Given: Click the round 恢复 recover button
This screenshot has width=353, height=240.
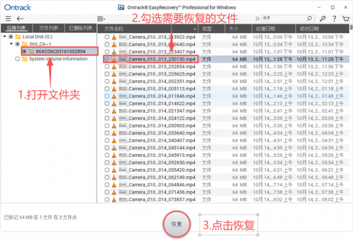Looking at the screenshot, I should [x=176, y=224].
